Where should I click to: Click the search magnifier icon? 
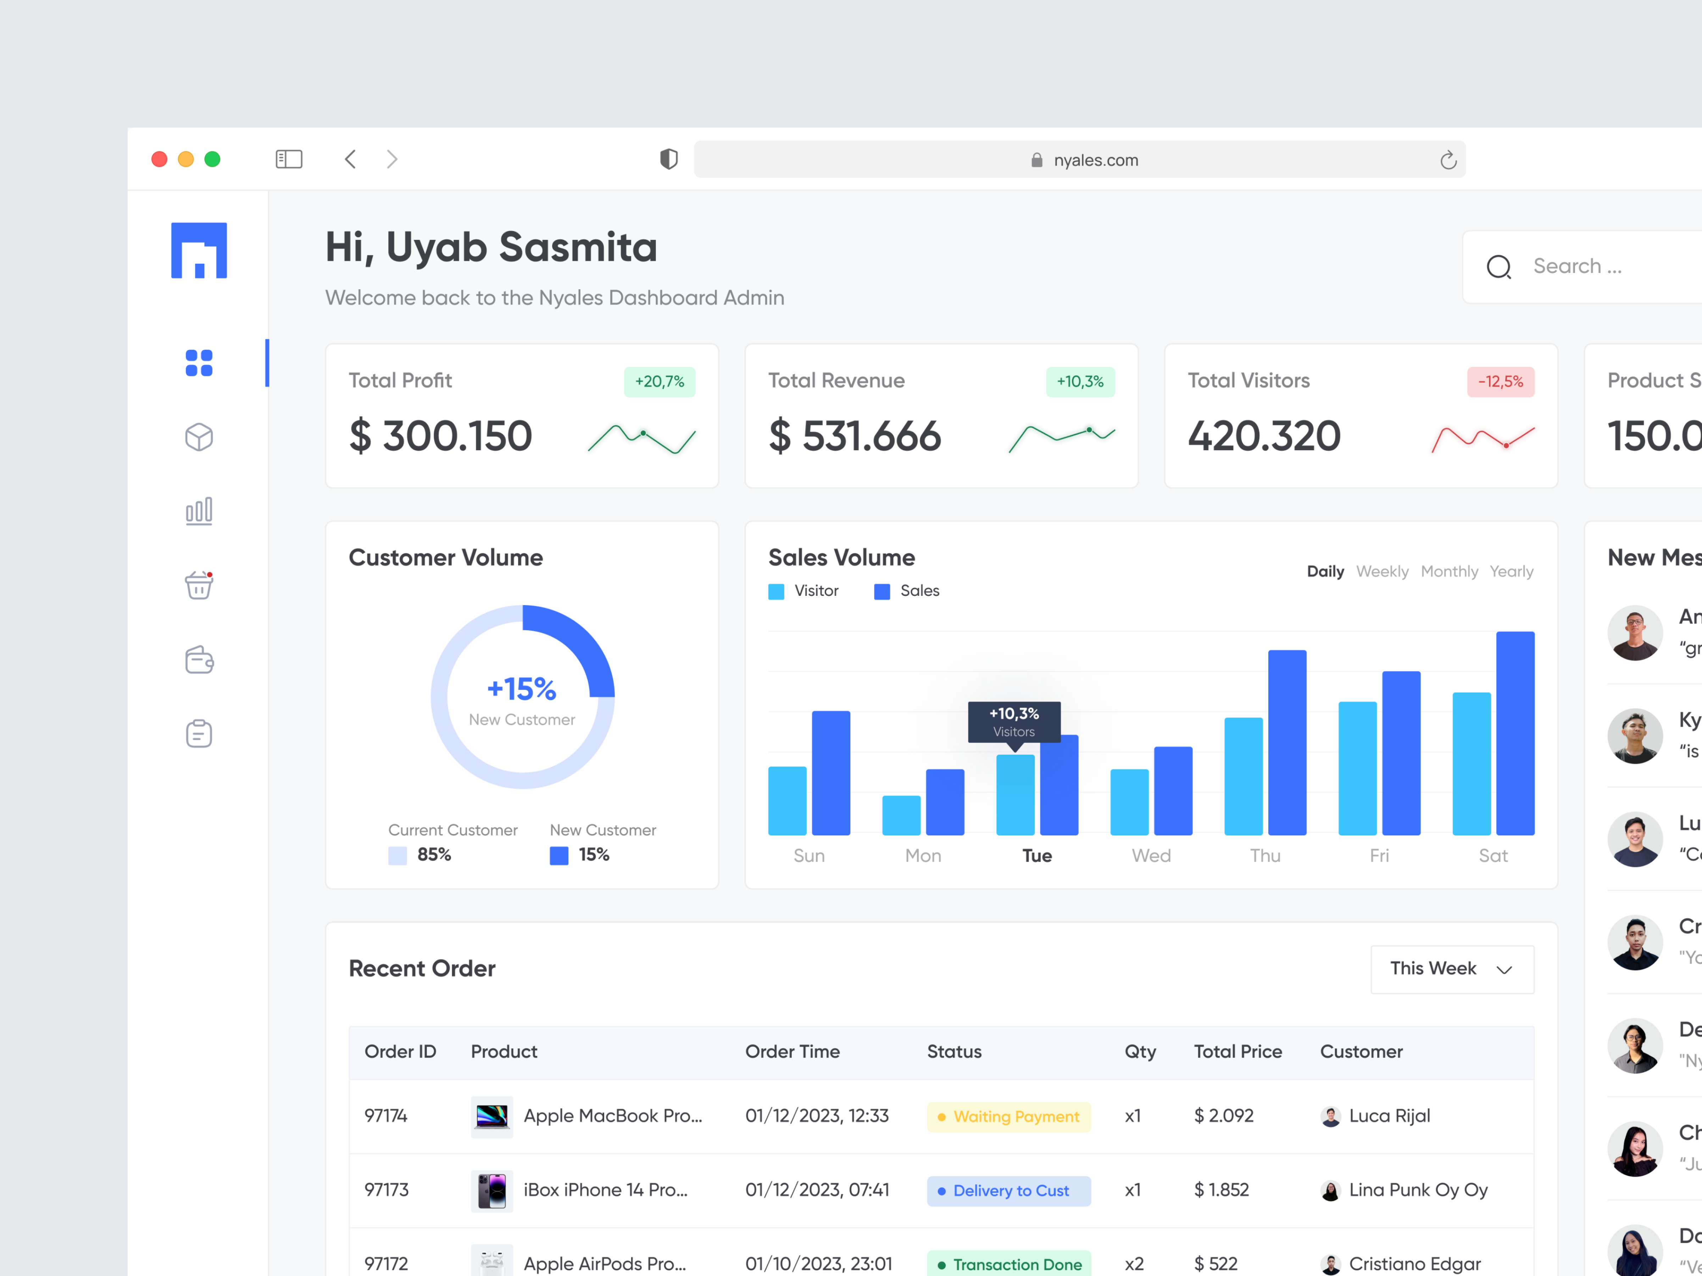click(x=1499, y=266)
